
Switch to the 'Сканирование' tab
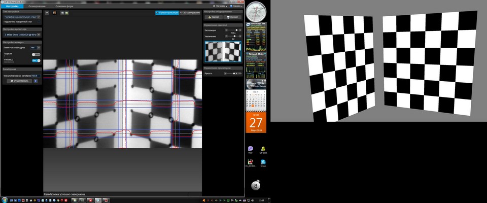(x=37, y=6)
